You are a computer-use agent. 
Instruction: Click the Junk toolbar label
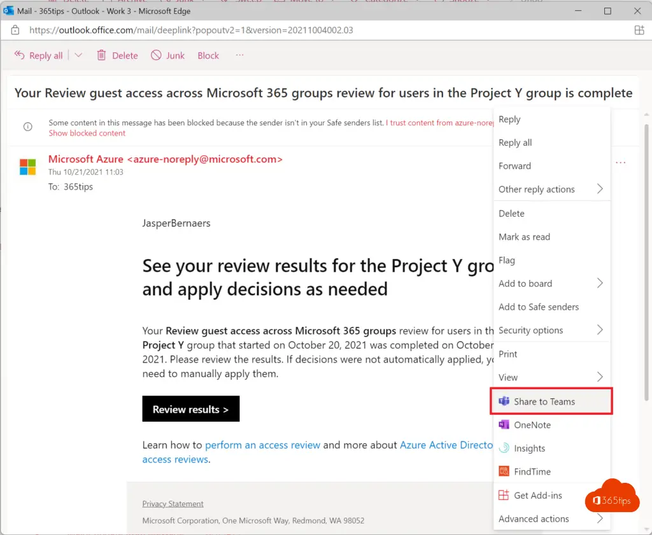pyautogui.click(x=175, y=55)
